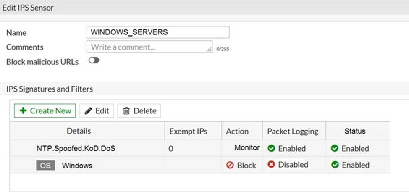Click the red Disabled packet logging icon

pos(271,165)
